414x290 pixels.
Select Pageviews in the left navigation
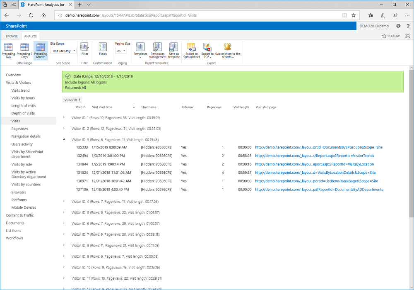(x=20, y=129)
